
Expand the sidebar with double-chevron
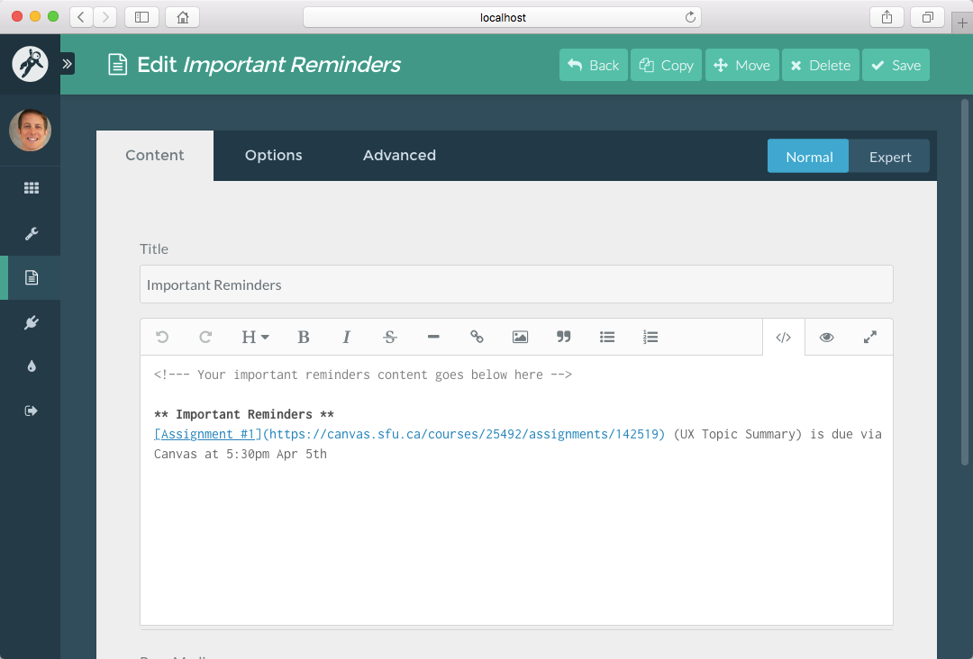67,64
